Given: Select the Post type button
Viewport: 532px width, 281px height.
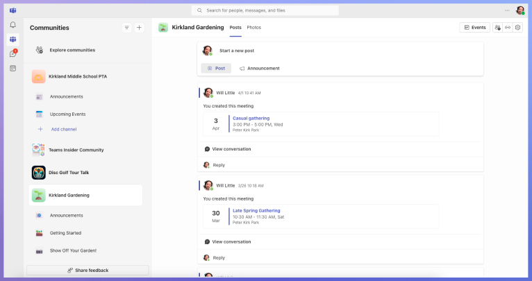Looking at the screenshot, I should click(216, 69).
